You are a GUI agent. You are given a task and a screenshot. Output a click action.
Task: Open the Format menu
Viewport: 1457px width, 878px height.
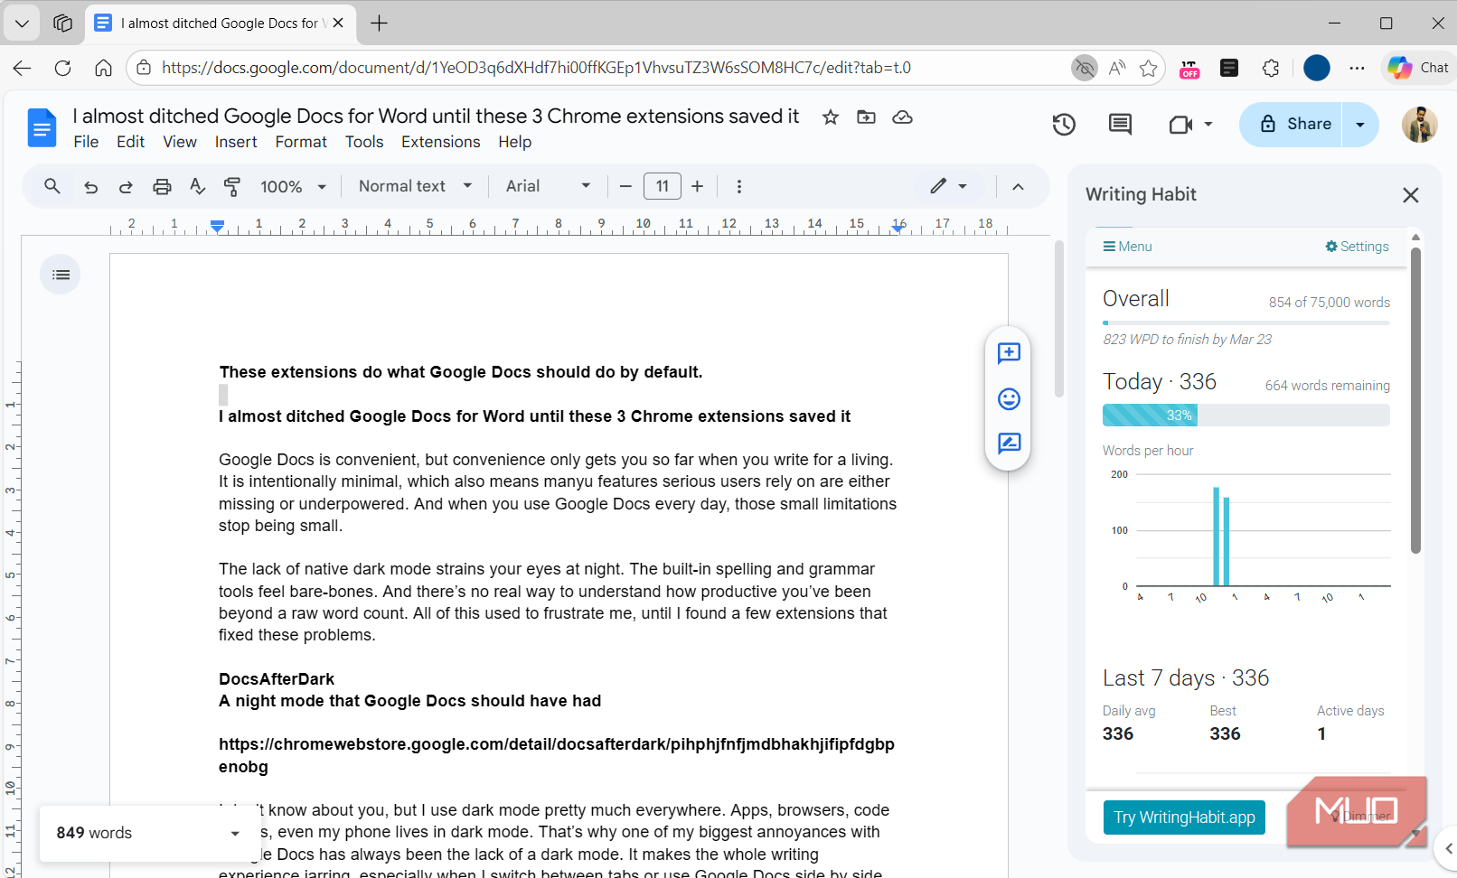point(301,142)
